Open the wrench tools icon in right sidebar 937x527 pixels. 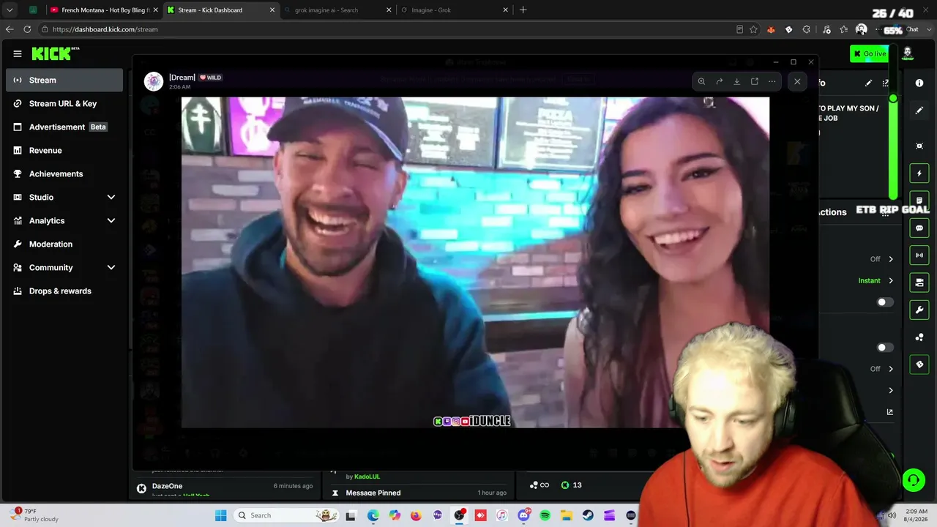(x=919, y=310)
